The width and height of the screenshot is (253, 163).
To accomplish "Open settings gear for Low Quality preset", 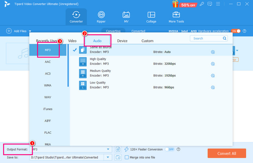I will [x=213, y=87].
